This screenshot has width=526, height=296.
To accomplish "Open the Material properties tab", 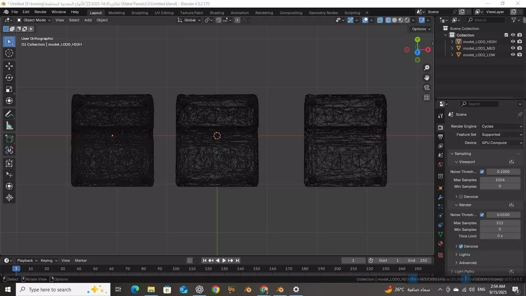I will [441, 243].
